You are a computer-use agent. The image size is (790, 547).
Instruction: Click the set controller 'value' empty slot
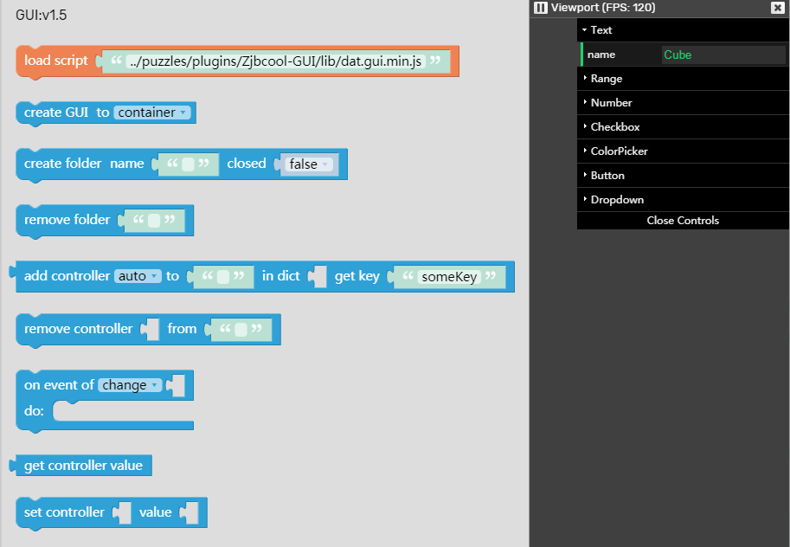[189, 512]
